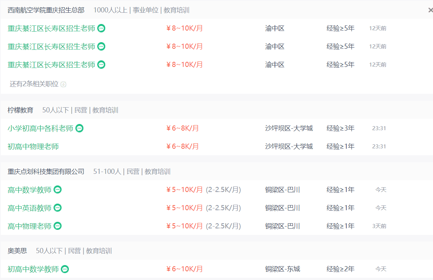The height and width of the screenshot is (280, 433).
Task: Open the 高中英语教师 job title link
Action: coord(29,208)
